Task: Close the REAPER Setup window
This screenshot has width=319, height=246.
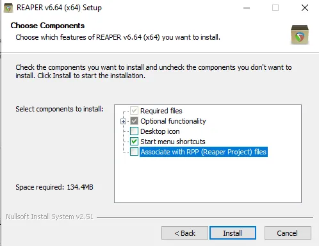Action: [305, 8]
